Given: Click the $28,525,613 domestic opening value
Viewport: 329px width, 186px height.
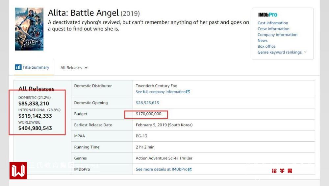Looking at the screenshot, I should click(147, 103).
